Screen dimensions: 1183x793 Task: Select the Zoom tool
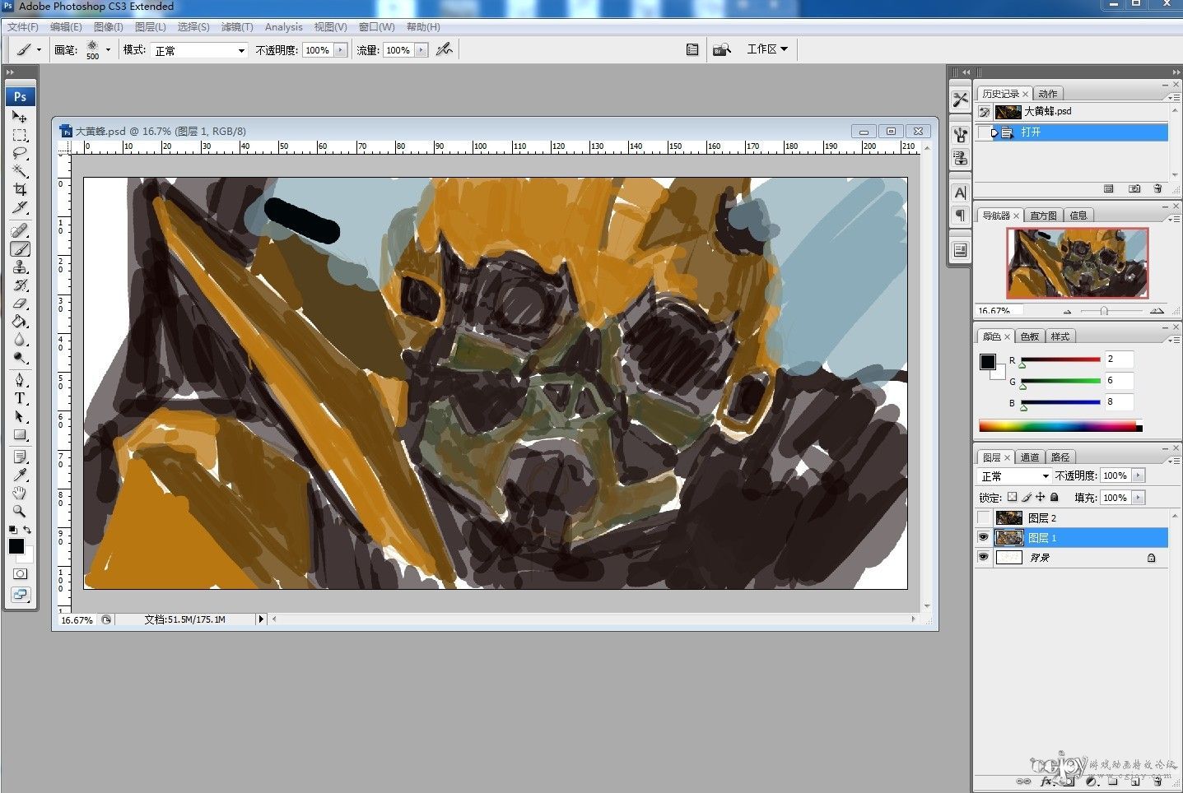point(20,511)
